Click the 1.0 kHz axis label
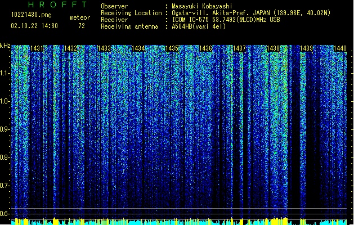Screen dimensions: 354x225 5,101
